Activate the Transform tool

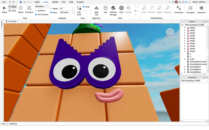pos(29,10)
